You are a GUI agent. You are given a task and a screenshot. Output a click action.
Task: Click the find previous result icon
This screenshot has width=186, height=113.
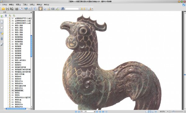coord(81,9)
